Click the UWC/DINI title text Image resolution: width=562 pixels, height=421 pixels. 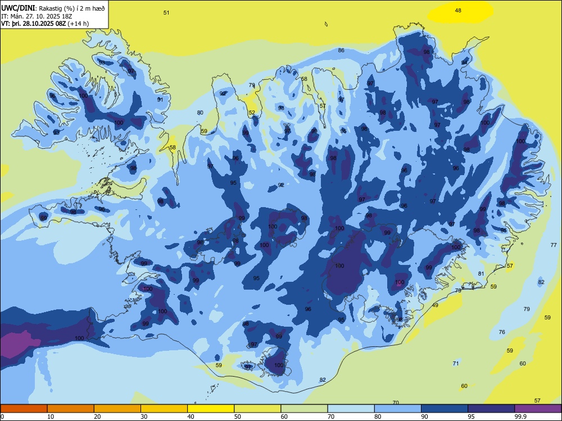point(19,8)
